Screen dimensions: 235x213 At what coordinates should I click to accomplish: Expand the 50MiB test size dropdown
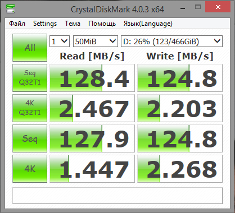tap(96, 41)
